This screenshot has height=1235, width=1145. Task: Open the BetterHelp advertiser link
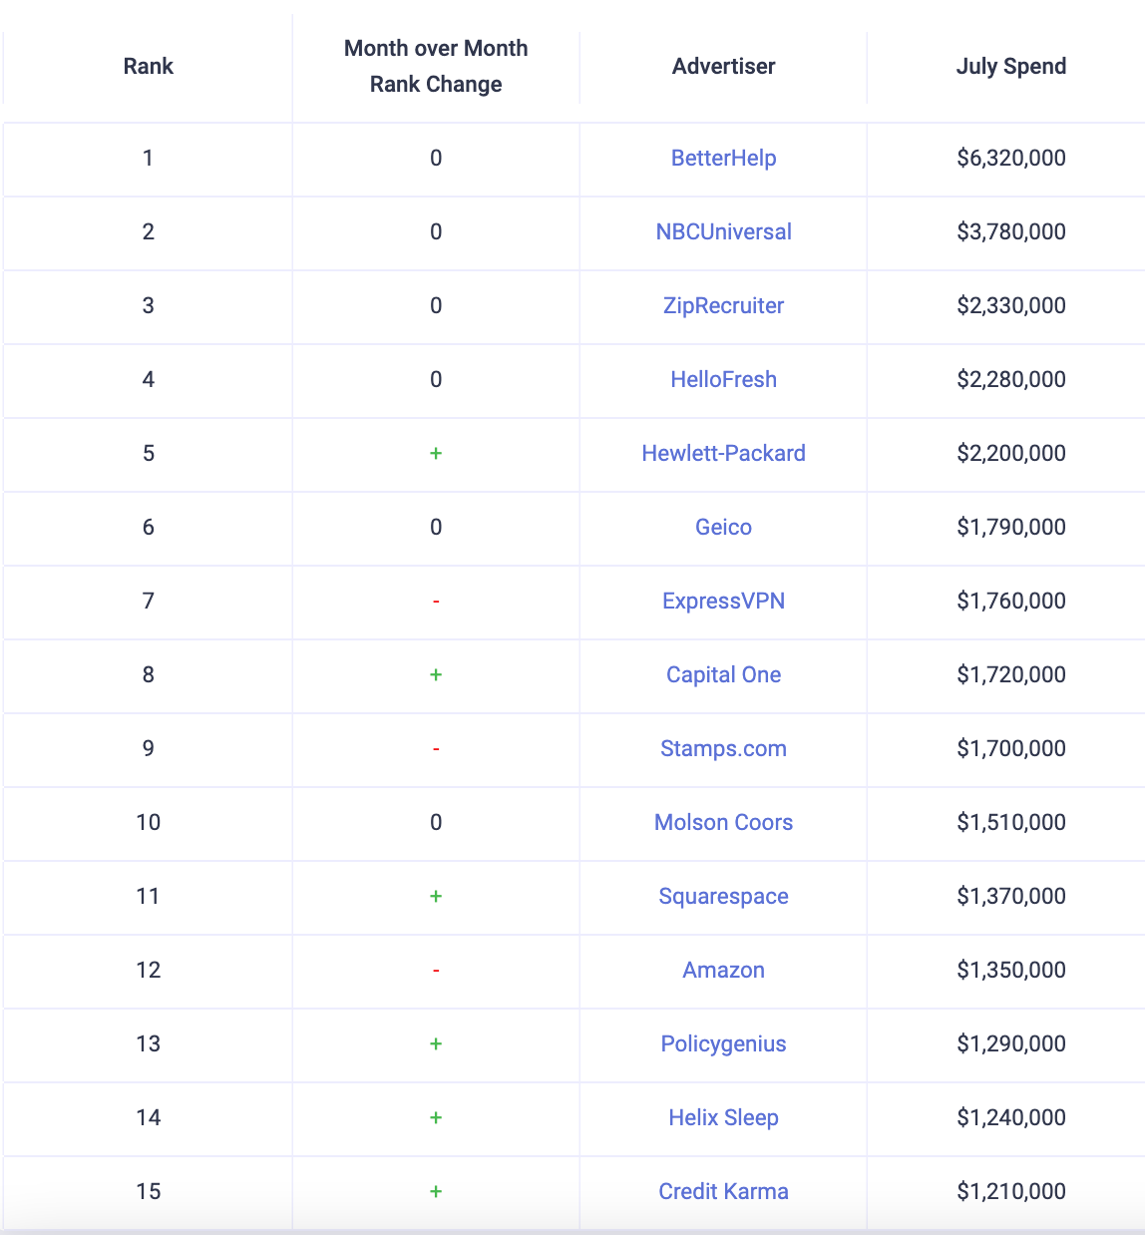(x=723, y=158)
